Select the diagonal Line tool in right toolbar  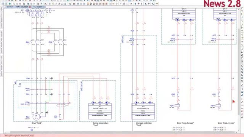[242, 49]
